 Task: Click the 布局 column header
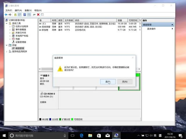(x=54, y=20)
